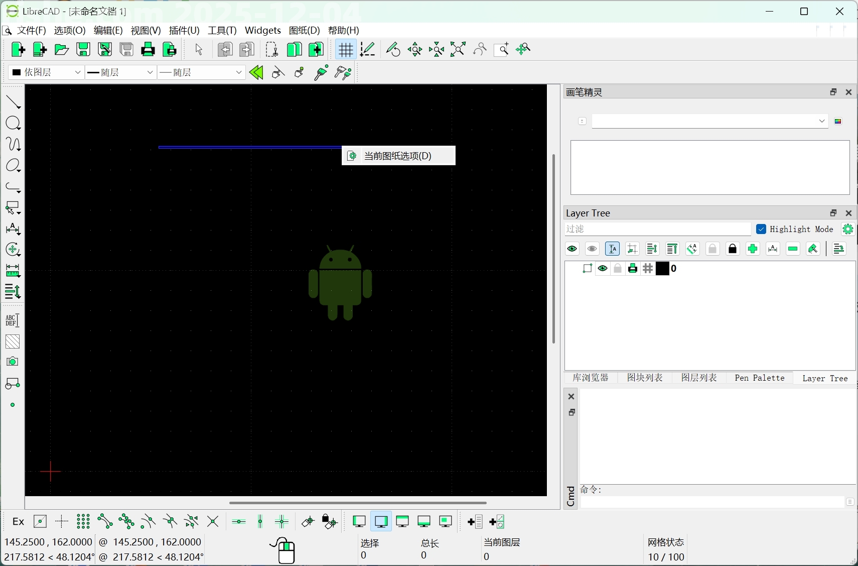The width and height of the screenshot is (858, 566).
Task: Open the 工具(T) menu
Action: pos(221,30)
